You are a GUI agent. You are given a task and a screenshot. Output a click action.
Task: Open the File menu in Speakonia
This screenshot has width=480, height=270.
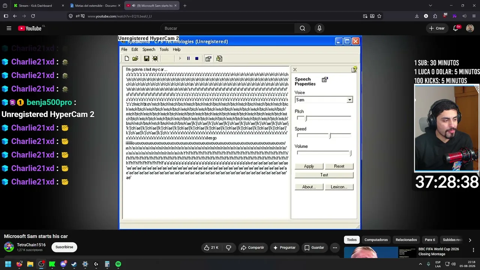124,49
